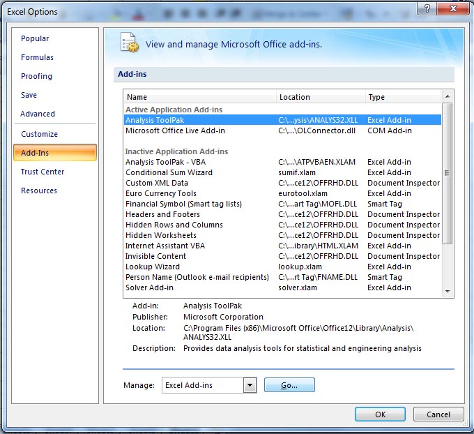Go to the Resources category
The image size is (474, 434).
[x=39, y=190]
